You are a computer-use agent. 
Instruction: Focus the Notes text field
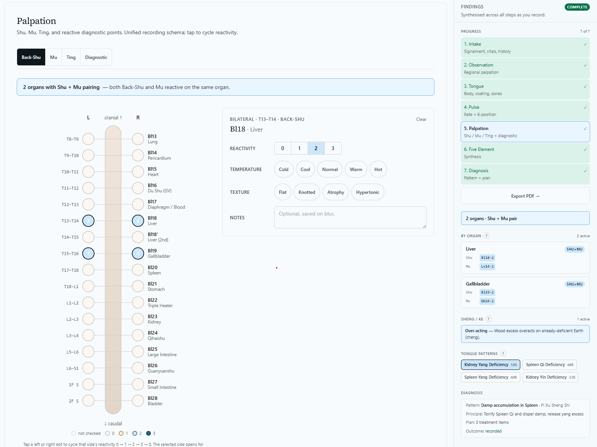coord(350,217)
